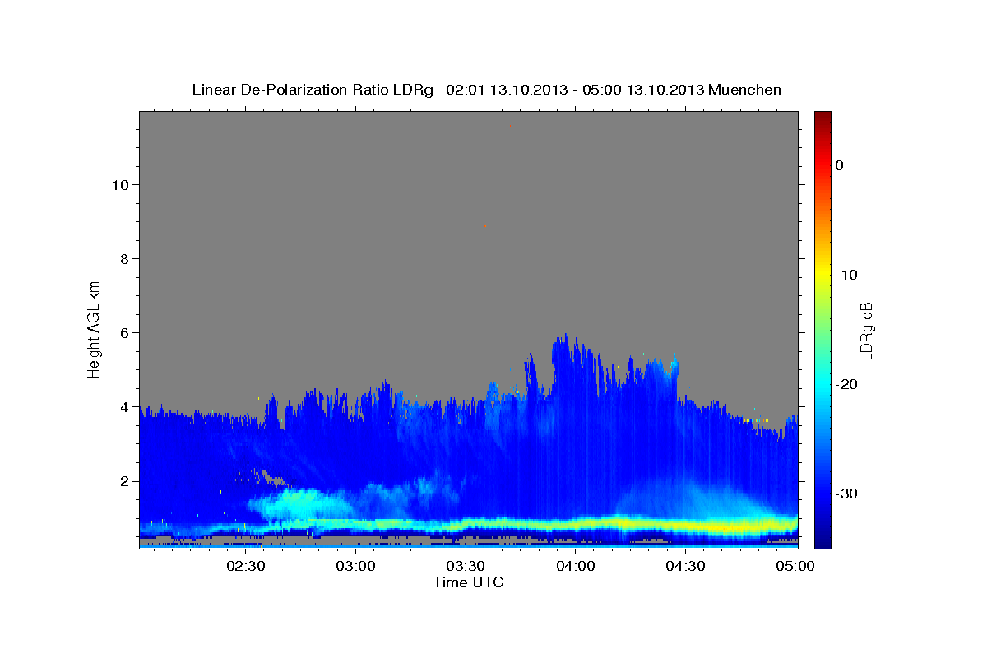Click the dark red top of colorbar

pos(822,117)
